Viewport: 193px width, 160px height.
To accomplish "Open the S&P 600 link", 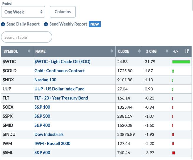I will pyautogui.click(x=42, y=153).
